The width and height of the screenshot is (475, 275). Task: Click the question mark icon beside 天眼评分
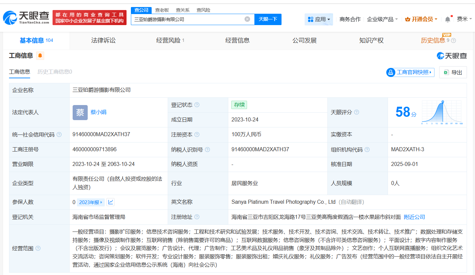(x=356, y=112)
